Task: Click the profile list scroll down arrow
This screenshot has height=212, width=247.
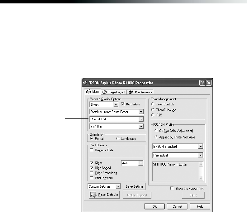Action: pyautogui.click(x=201, y=178)
